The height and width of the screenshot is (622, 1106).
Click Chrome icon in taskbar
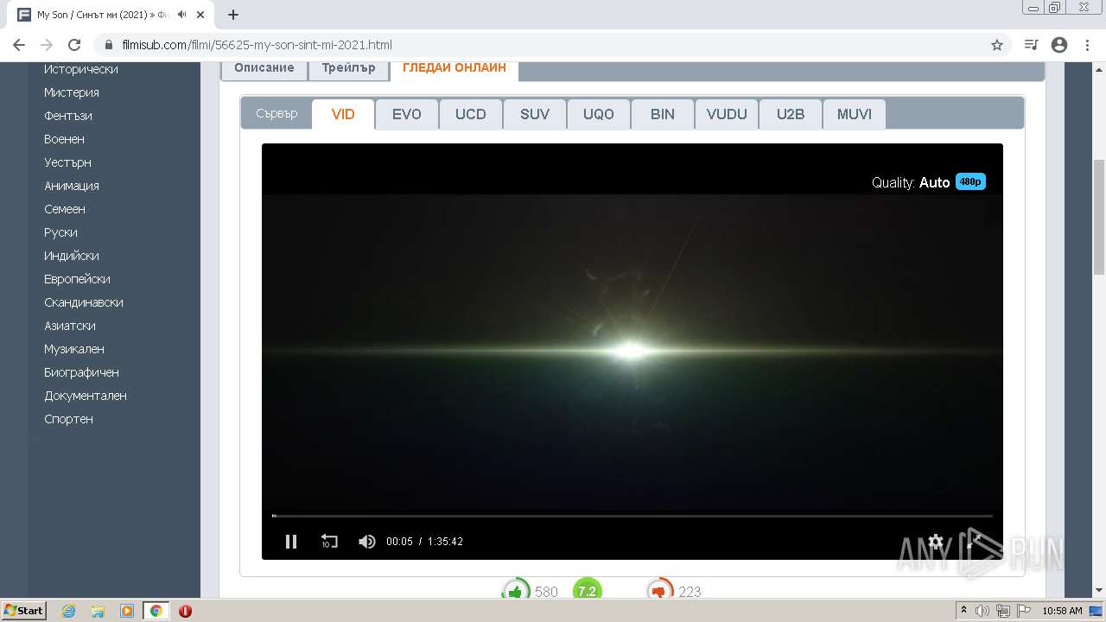pos(156,611)
